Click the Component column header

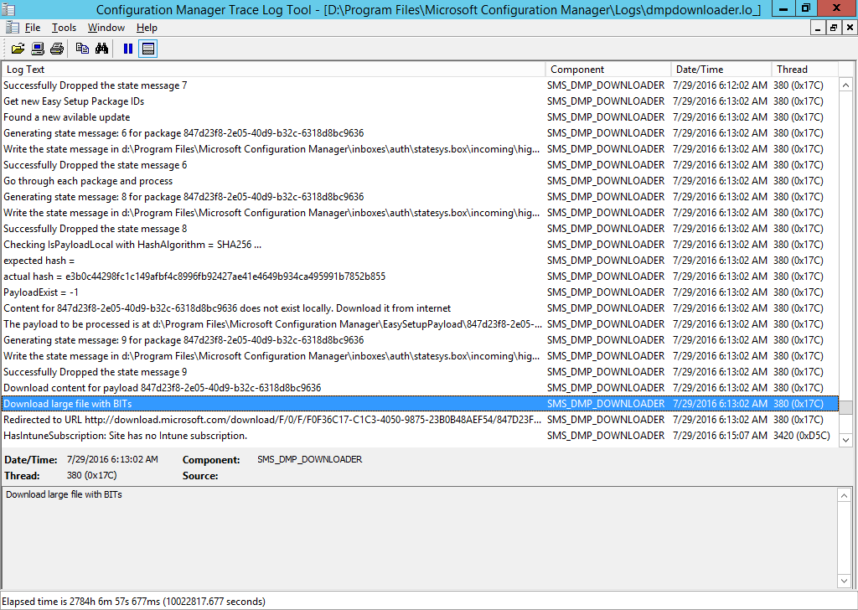pyautogui.click(x=608, y=70)
